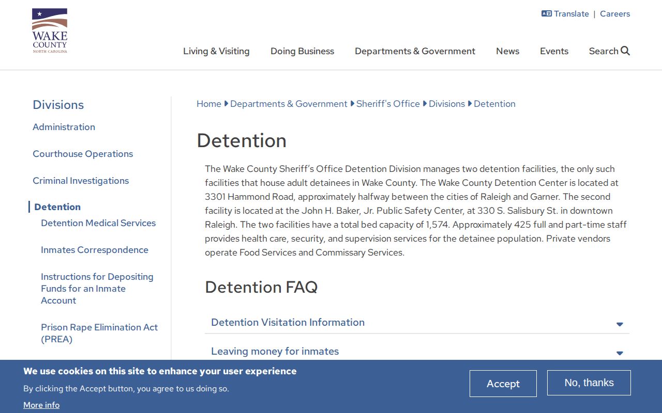This screenshot has height=413, width=662.
Task: Open More info cookie link
Action: pyautogui.click(x=41, y=405)
